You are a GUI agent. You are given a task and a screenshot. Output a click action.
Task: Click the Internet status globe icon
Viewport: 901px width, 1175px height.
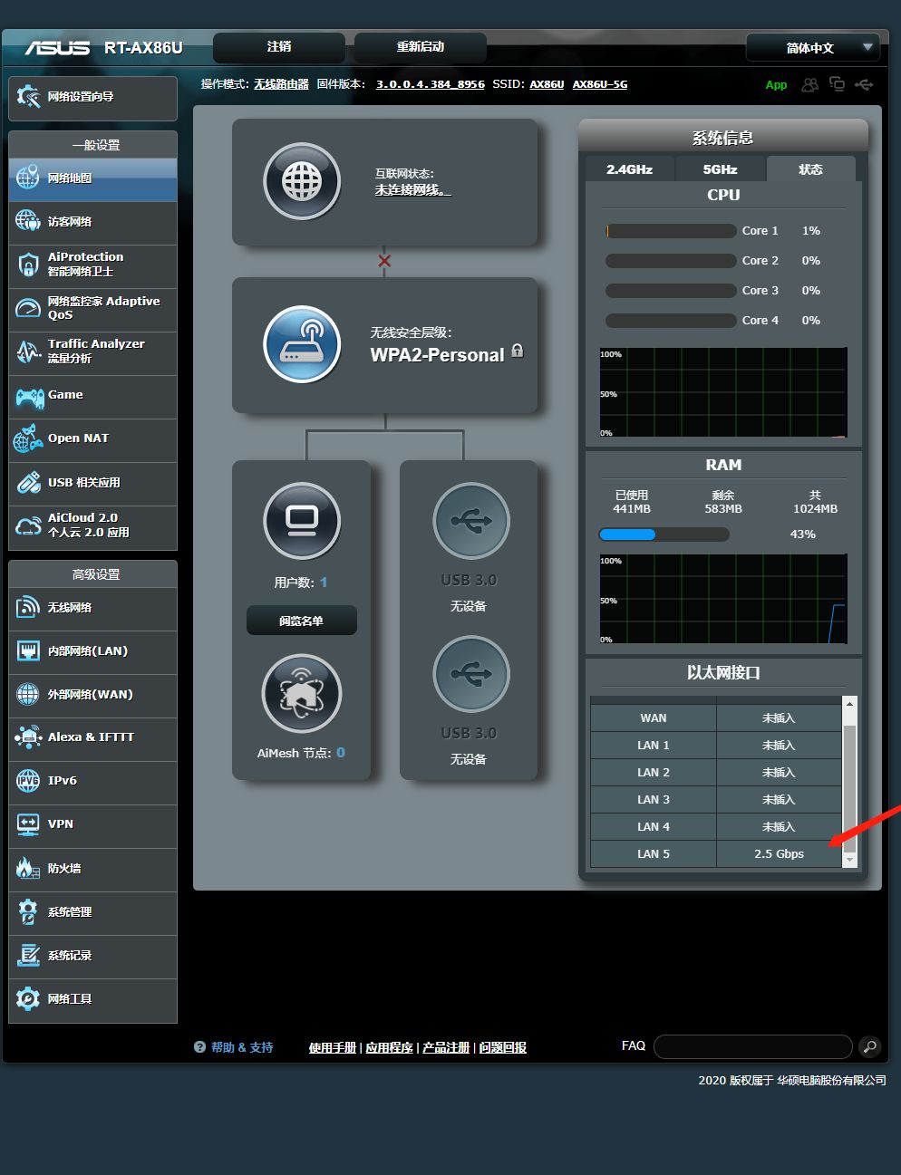pos(302,181)
